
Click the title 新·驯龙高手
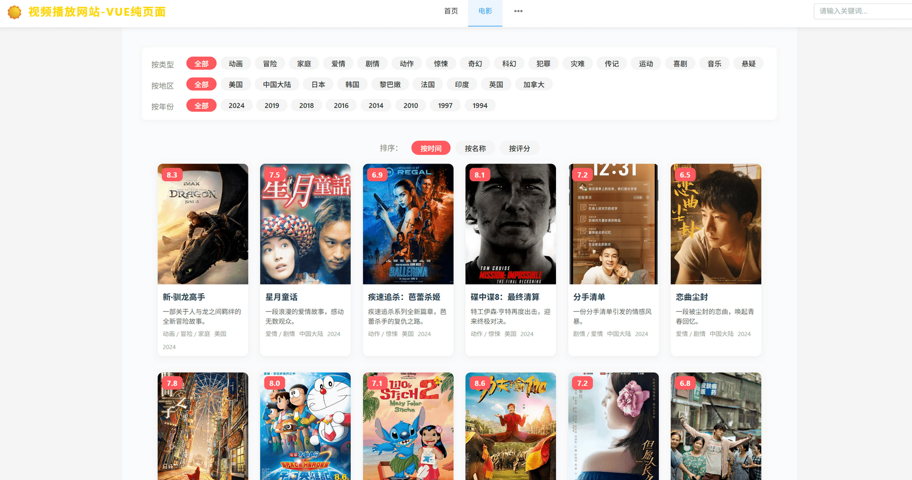point(184,297)
